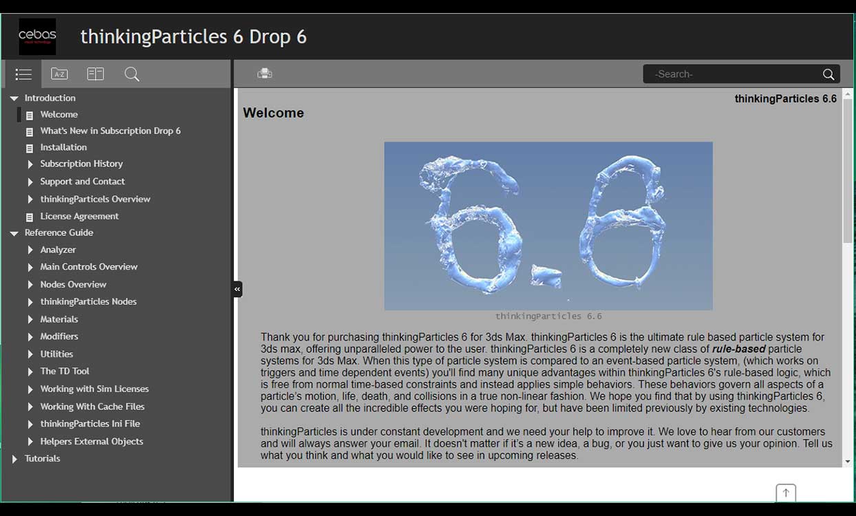Open the glossary book tab icon
Image resolution: width=856 pixels, height=516 pixels.
point(96,74)
